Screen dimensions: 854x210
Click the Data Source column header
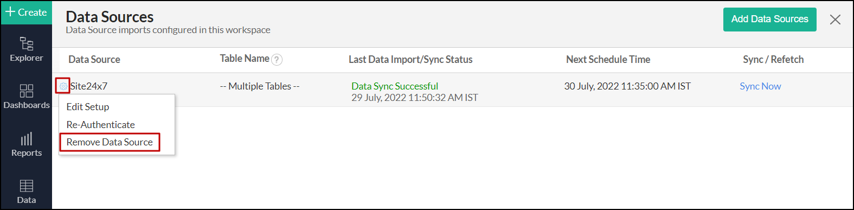click(x=94, y=60)
